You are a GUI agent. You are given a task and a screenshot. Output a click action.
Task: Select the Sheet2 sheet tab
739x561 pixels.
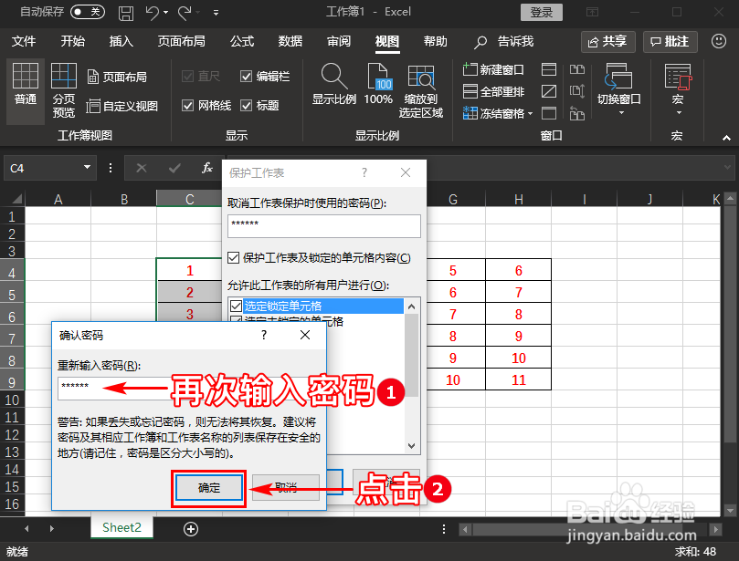pyautogui.click(x=121, y=527)
